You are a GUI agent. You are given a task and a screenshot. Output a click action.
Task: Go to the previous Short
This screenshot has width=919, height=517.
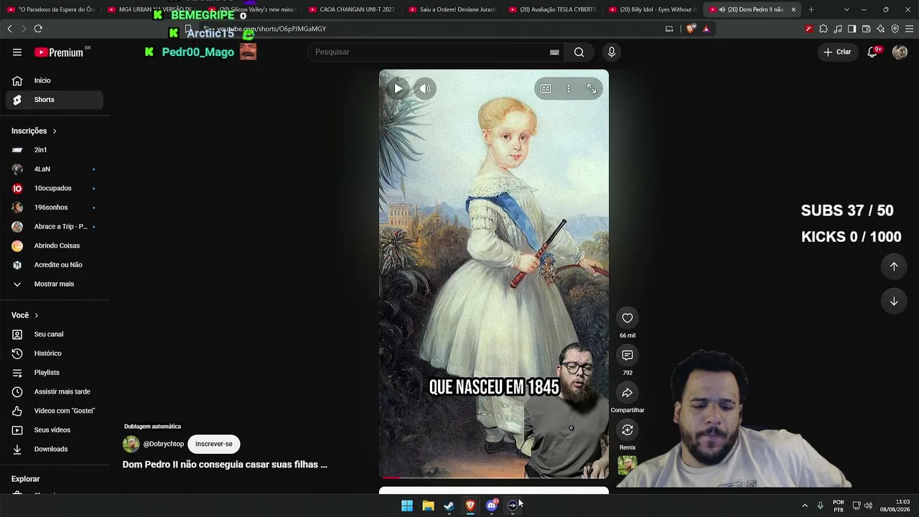pos(894,266)
